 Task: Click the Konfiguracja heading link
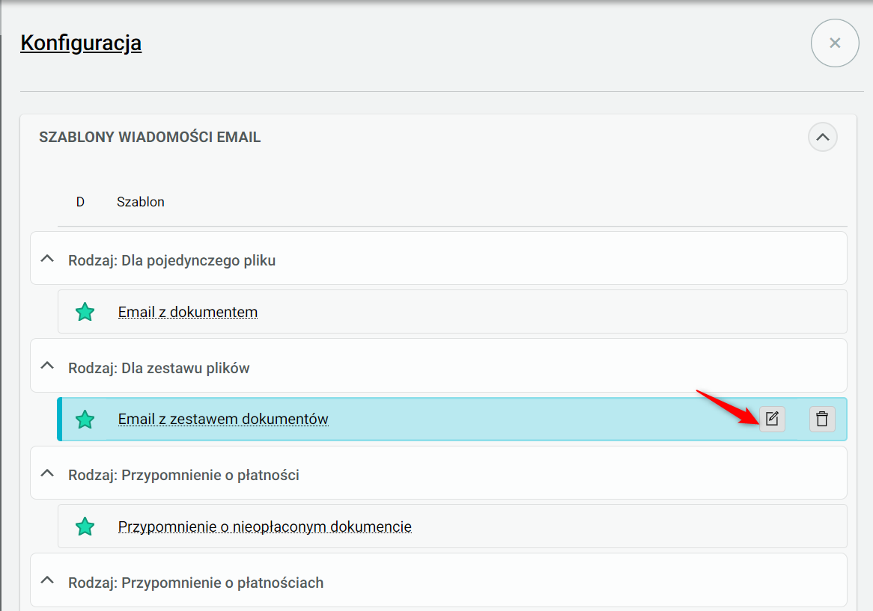[x=81, y=43]
